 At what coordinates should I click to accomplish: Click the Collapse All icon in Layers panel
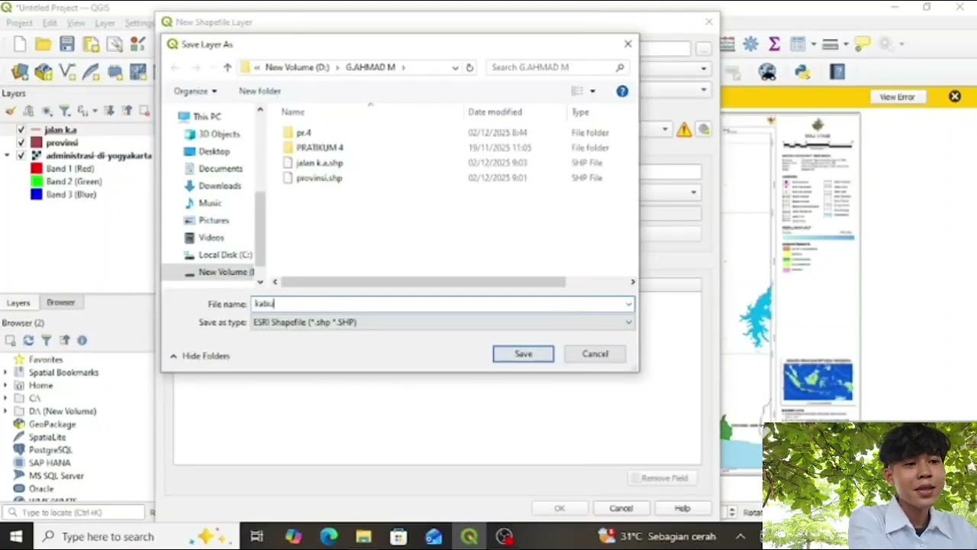click(x=126, y=111)
